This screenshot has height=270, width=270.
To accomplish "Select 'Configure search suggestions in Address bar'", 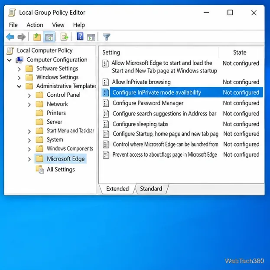I will (164, 114).
